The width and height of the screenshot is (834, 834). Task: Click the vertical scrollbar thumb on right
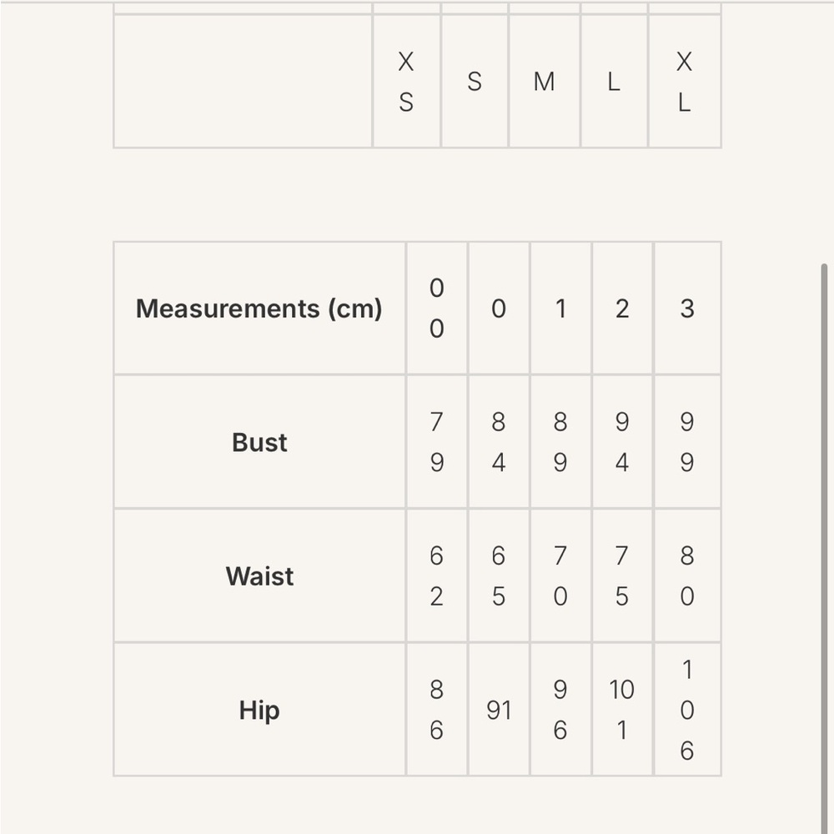pyautogui.click(x=825, y=548)
